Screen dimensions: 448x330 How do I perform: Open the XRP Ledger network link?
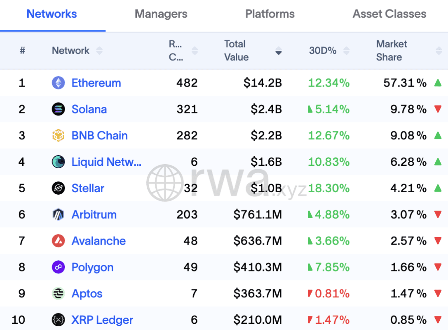click(x=102, y=320)
